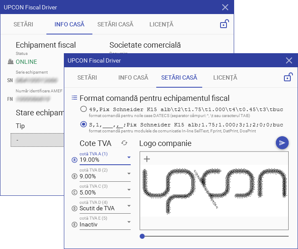Viewport: 298px width, 249px height.
Task: Click the Cote TVA heading
Action: click(95, 143)
